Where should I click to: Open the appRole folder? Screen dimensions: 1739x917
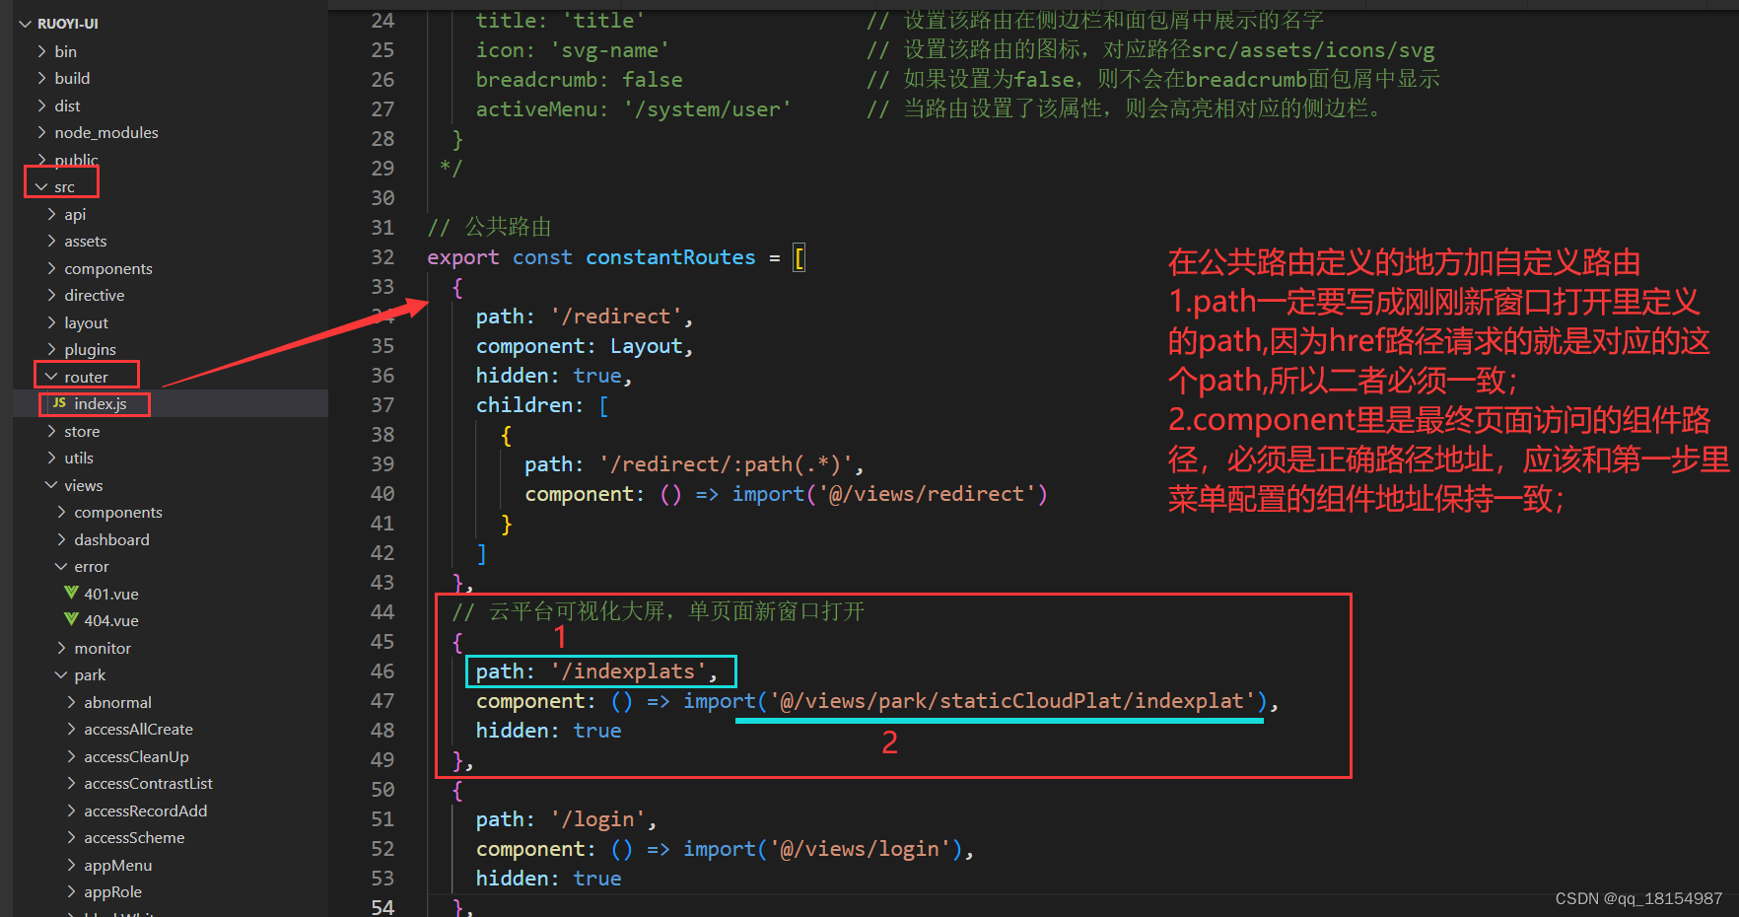(113, 891)
